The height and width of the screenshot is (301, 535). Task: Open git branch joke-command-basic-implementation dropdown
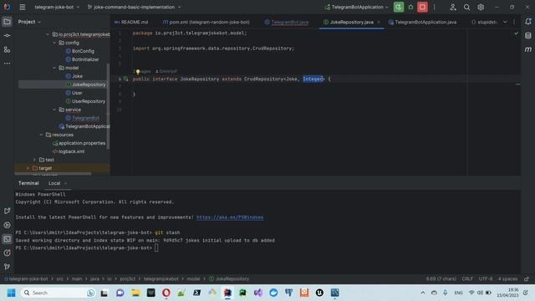[x=134, y=7]
